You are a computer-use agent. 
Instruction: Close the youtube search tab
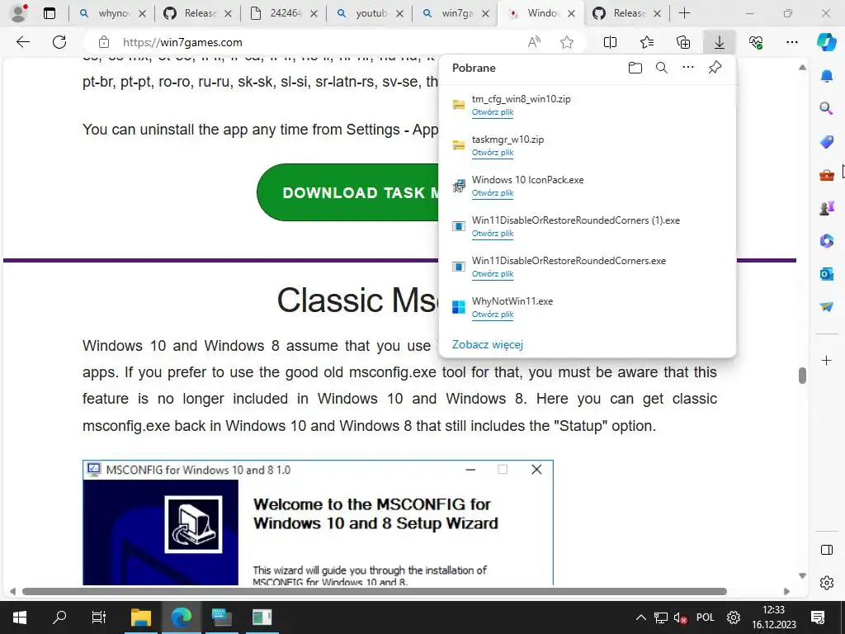399,13
